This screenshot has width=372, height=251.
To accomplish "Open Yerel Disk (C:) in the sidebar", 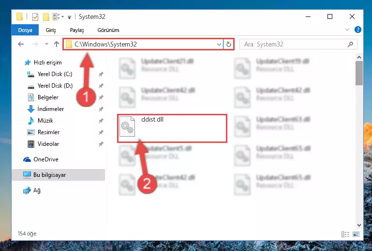I will 50,74.
